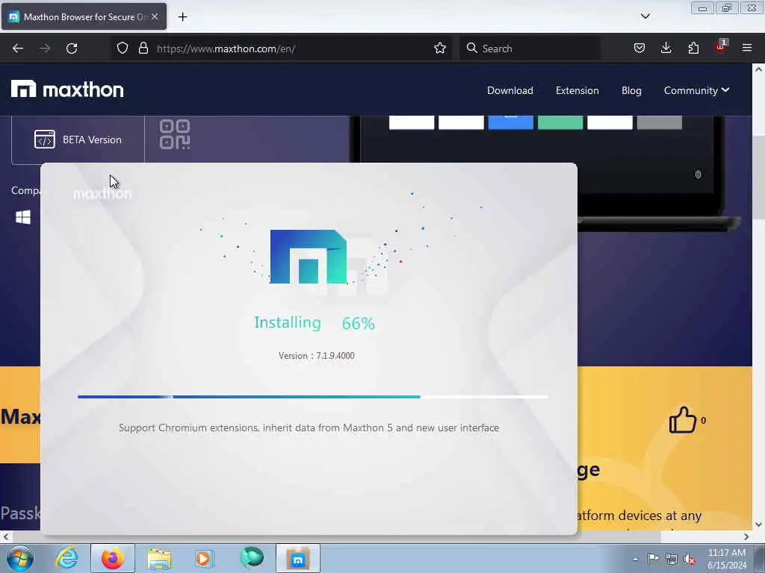
Task: Click the Support Chromium extensions description text
Action: coord(309,428)
